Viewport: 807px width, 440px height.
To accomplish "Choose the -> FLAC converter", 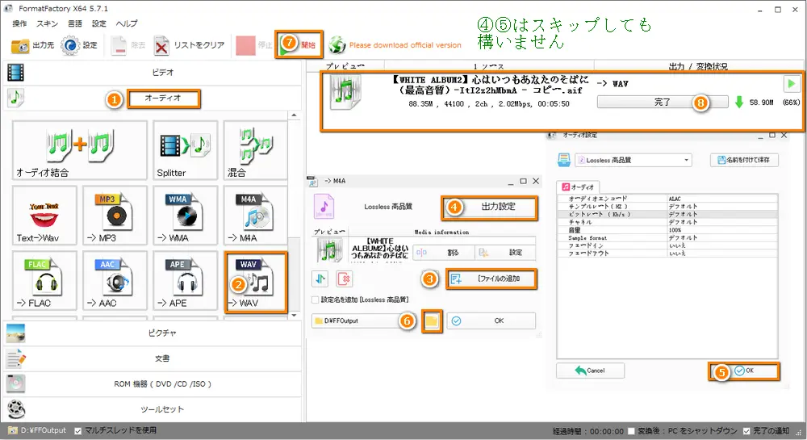I will point(44,280).
